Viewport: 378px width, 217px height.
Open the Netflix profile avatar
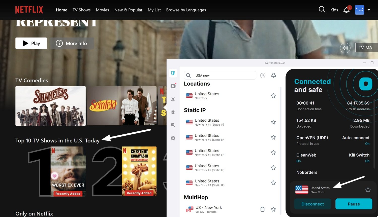point(360,10)
